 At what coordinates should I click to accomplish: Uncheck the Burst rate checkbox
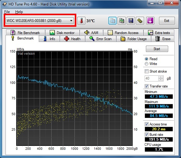tap(147, 134)
